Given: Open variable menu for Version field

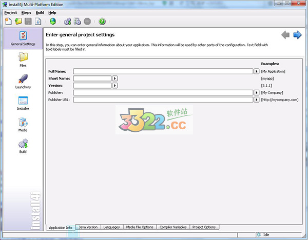Looking at the screenshot, I should tap(114, 86).
